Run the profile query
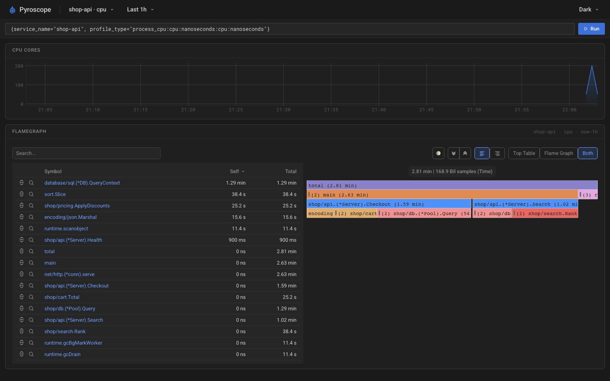This screenshot has width=610, height=381. click(x=591, y=29)
